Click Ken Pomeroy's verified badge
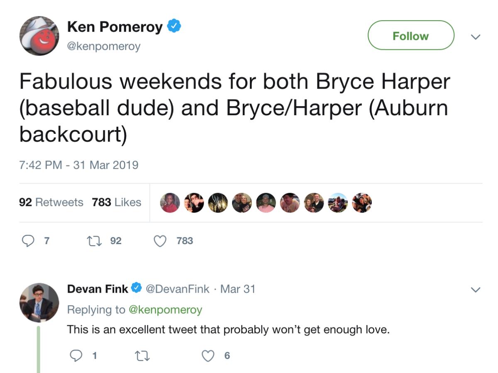This screenshot has width=498, height=373. (173, 25)
